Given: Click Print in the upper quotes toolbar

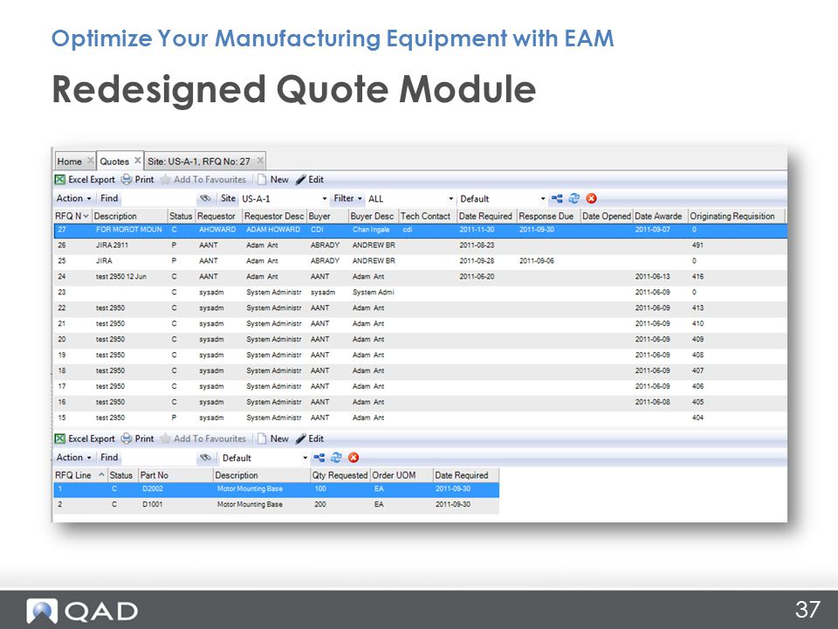Looking at the screenshot, I should pyautogui.click(x=137, y=180).
